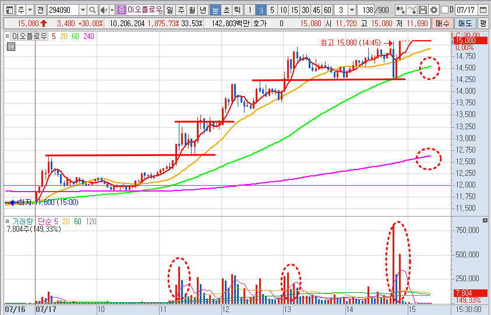Click the panel collapse icon at toolbar start

tap(9, 10)
